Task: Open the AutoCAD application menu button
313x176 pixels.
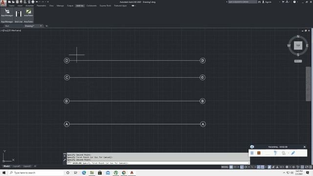Action: point(3,3)
